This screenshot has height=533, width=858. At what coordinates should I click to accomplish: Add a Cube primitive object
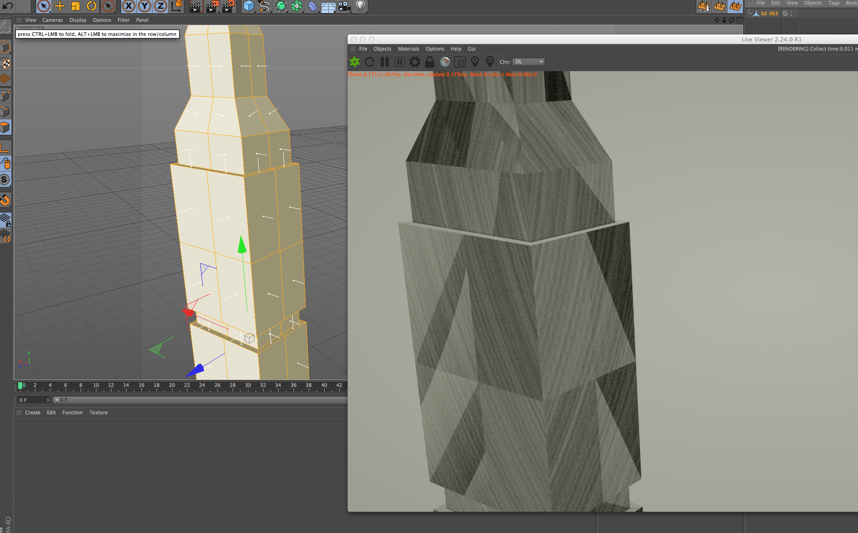[x=249, y=6]
